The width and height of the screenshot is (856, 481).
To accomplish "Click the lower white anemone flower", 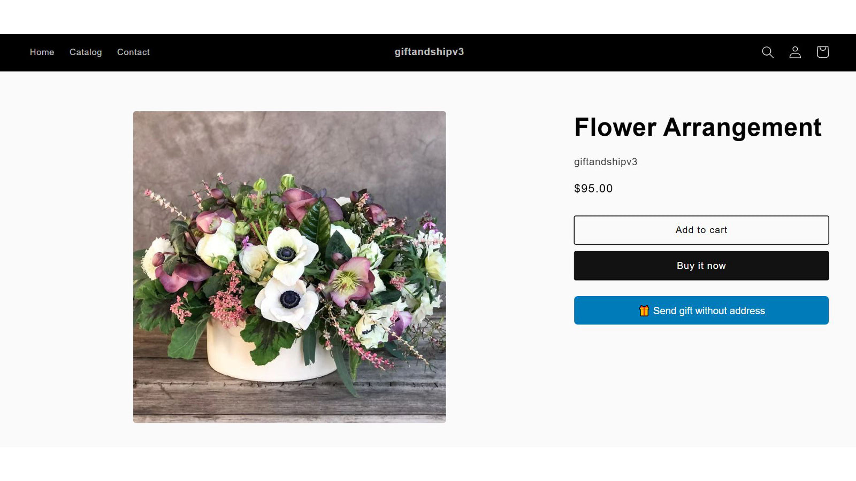I will pos(287,302).
